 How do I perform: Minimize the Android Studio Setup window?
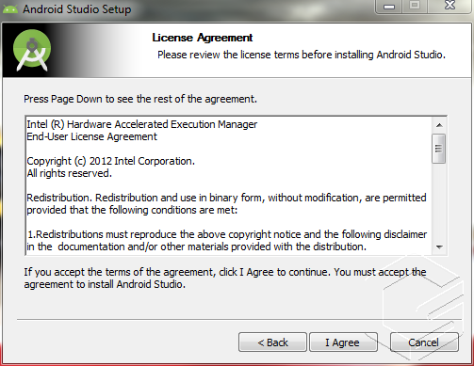click(389, 7)
